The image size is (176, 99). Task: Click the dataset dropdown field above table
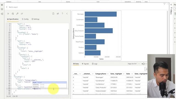click(146, 69)
